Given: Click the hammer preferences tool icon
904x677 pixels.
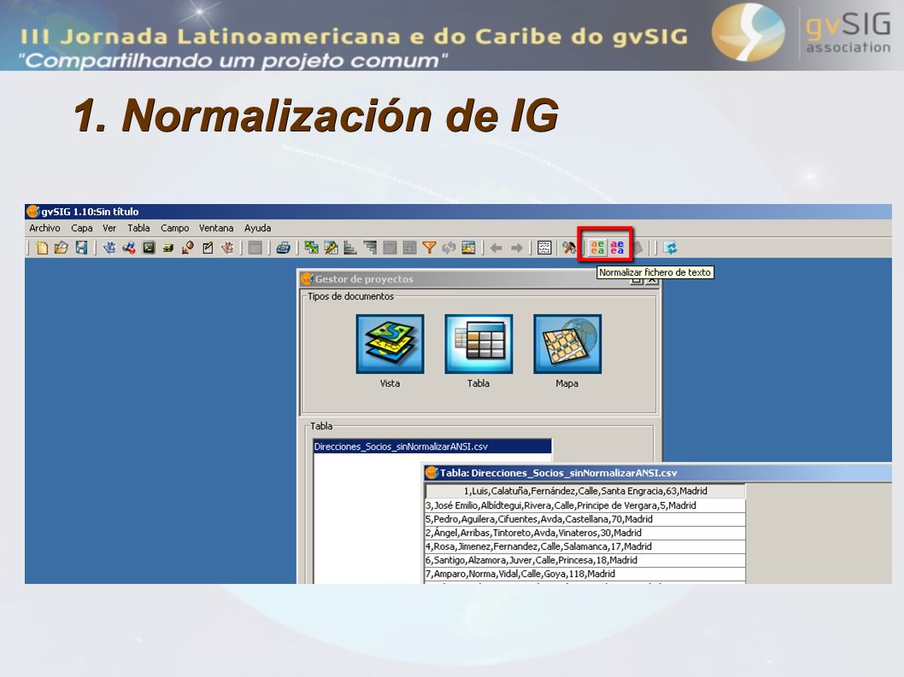Looking at the screenshot, I should pos(569,248).
